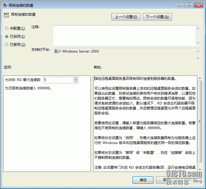The height and width of the screenshot is (189, 206).
Task: Click scroll down arrow of 注释 box
Action: coord(198,43)
